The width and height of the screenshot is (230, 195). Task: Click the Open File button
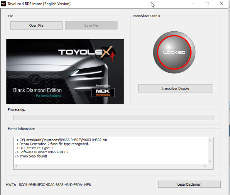[36, 26]
